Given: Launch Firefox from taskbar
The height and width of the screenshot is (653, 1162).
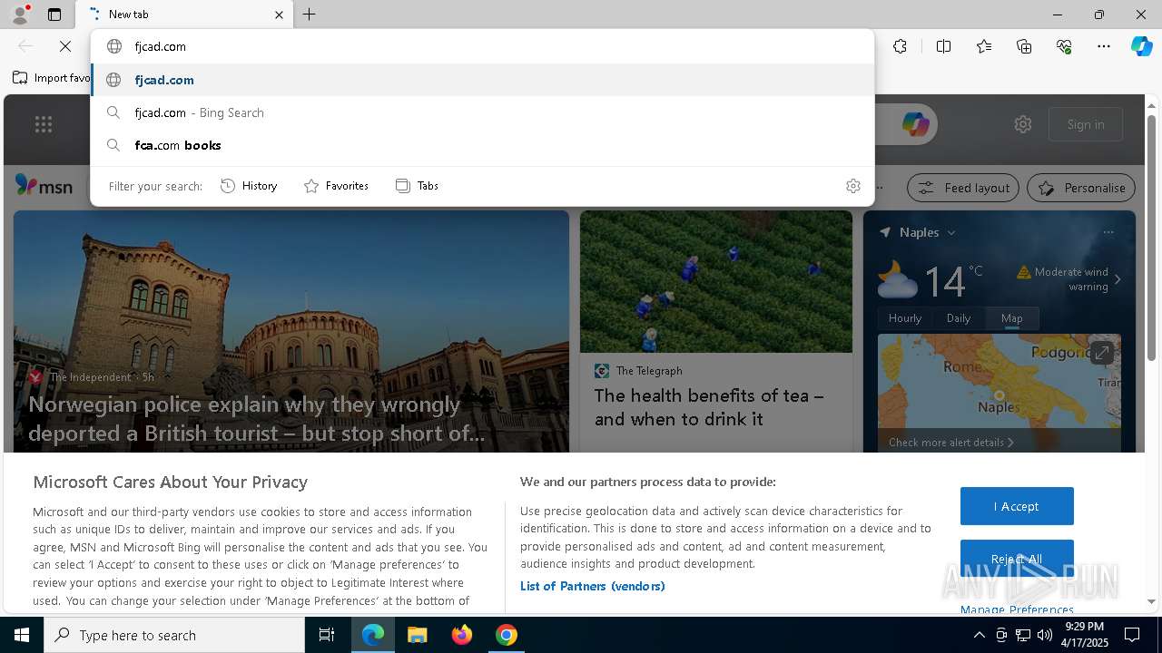Looking at the screenshot, I should 462,635.
